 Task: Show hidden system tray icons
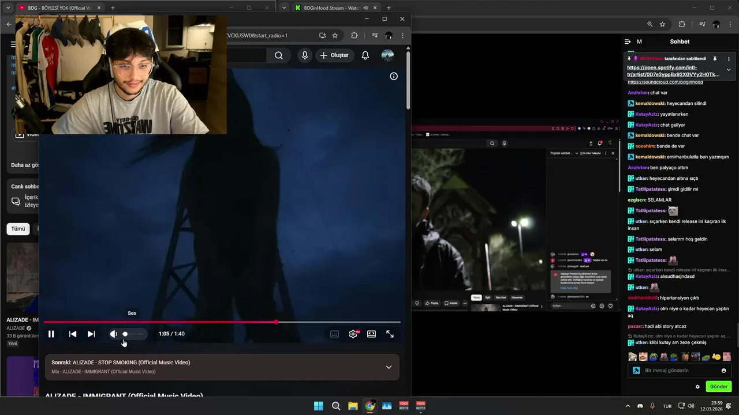[628, 406]
